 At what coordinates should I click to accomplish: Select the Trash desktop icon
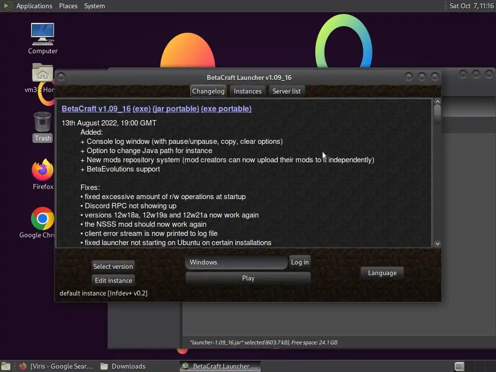(43, 126)
